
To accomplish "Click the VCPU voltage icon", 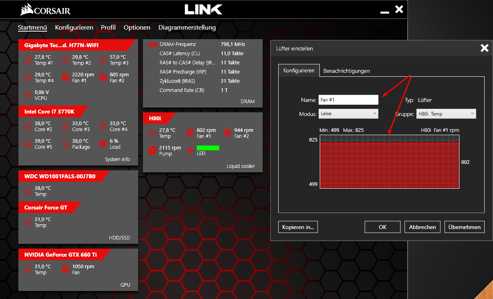I will pos(28,95).
